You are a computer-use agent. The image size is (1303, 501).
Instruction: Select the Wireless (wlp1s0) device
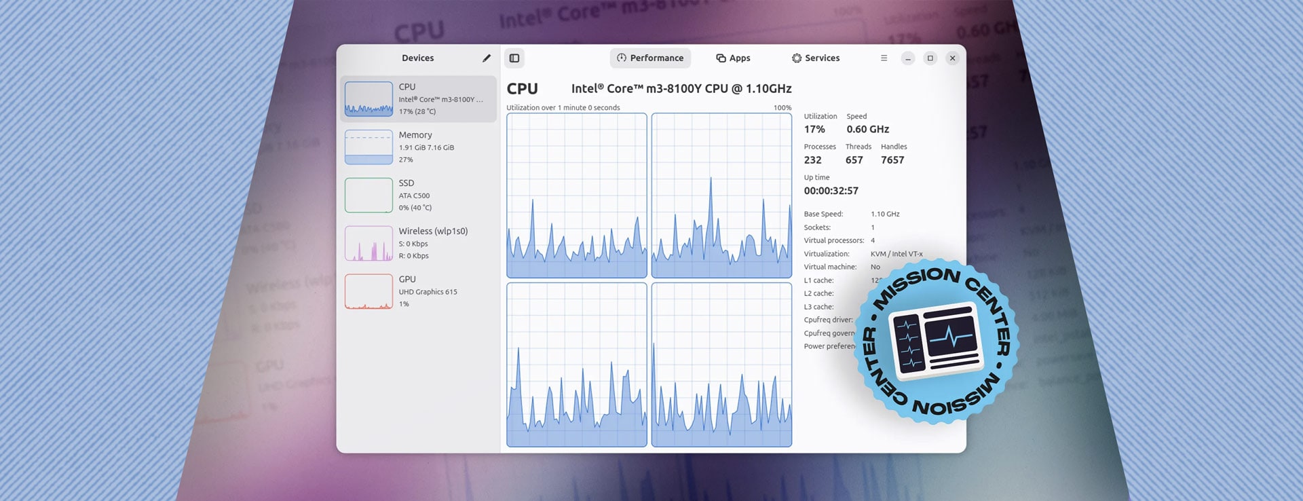tap(418, 244)
